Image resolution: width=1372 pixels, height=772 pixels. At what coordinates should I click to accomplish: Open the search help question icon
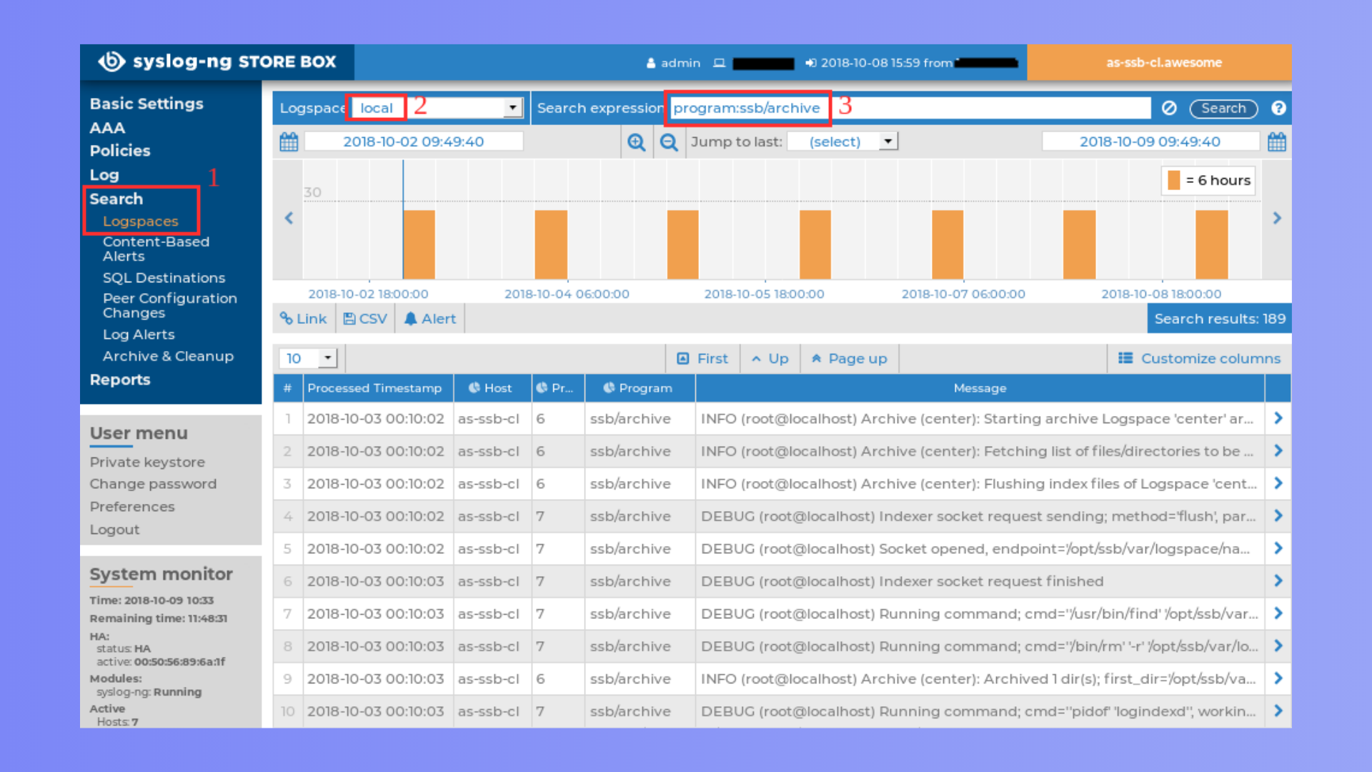1278,108
